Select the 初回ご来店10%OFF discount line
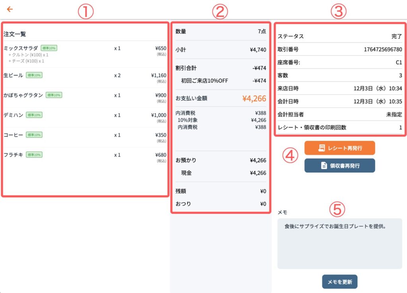This screenshot has height=293, width=407. pos(204,80)
